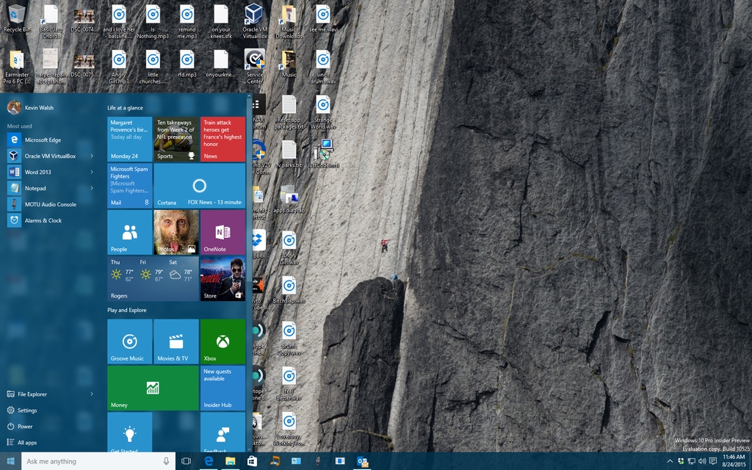Click the Movies & TV tile
The height and width of the screenshot is (470, 752).
tap(176, 341)
